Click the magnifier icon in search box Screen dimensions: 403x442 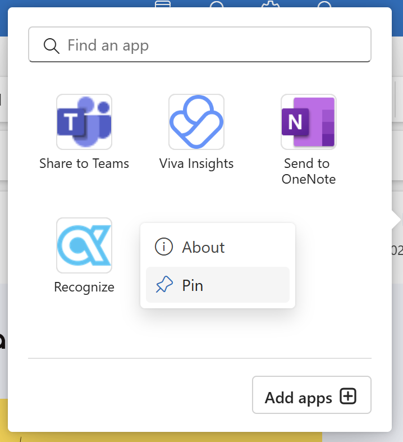(51, 45)
